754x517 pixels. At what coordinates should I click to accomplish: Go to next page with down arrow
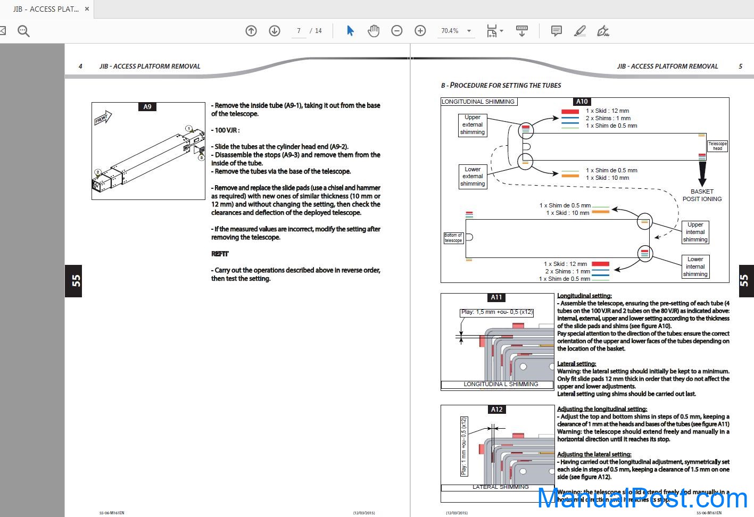[x=275, y=31]
